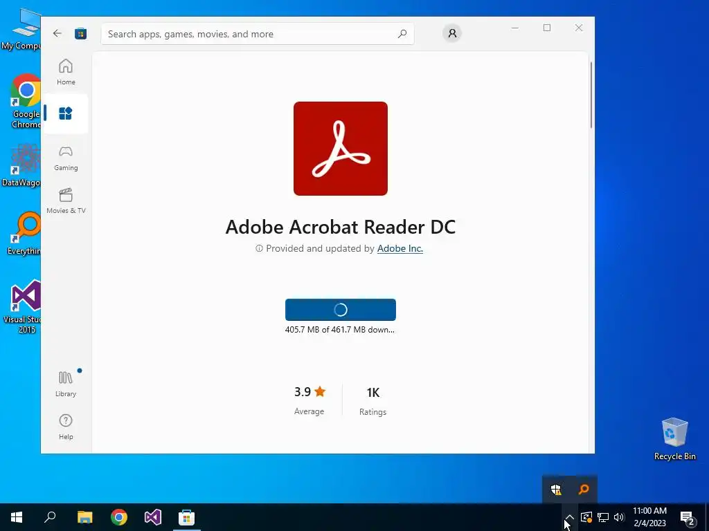The image size is (709, 531).
Task: Open Everything search icon in tray overflow
Action: 584,489
